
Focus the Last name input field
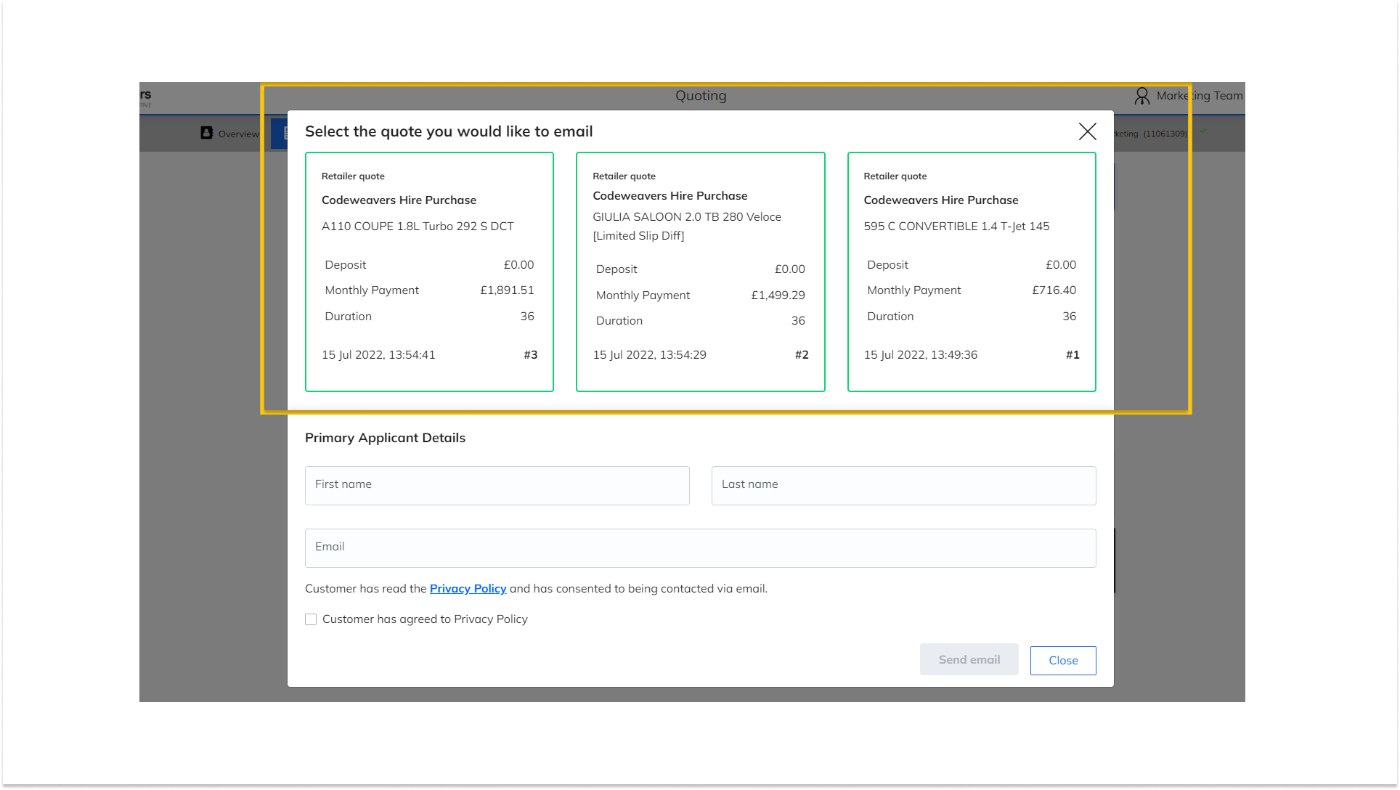(x=904, y=485)
